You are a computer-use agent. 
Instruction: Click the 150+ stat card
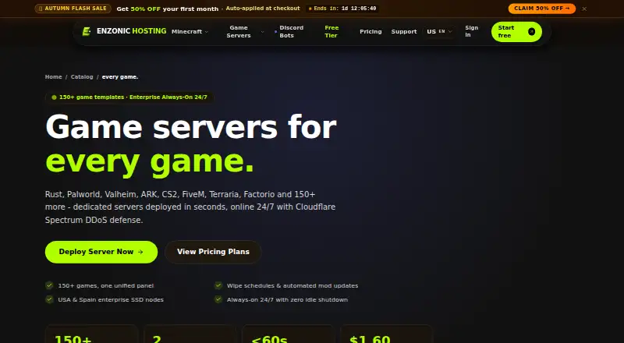92,334
